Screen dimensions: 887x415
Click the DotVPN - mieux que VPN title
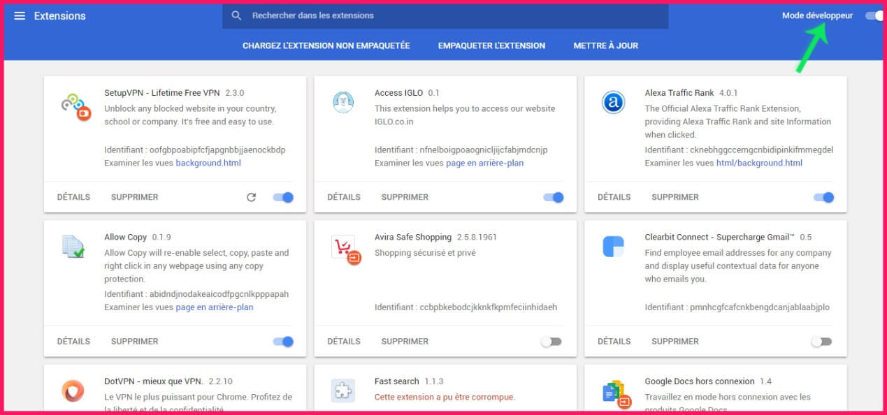tap(154, 381)
